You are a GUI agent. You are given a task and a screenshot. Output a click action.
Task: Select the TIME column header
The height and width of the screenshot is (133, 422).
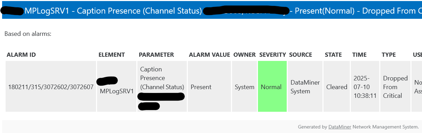359,55
